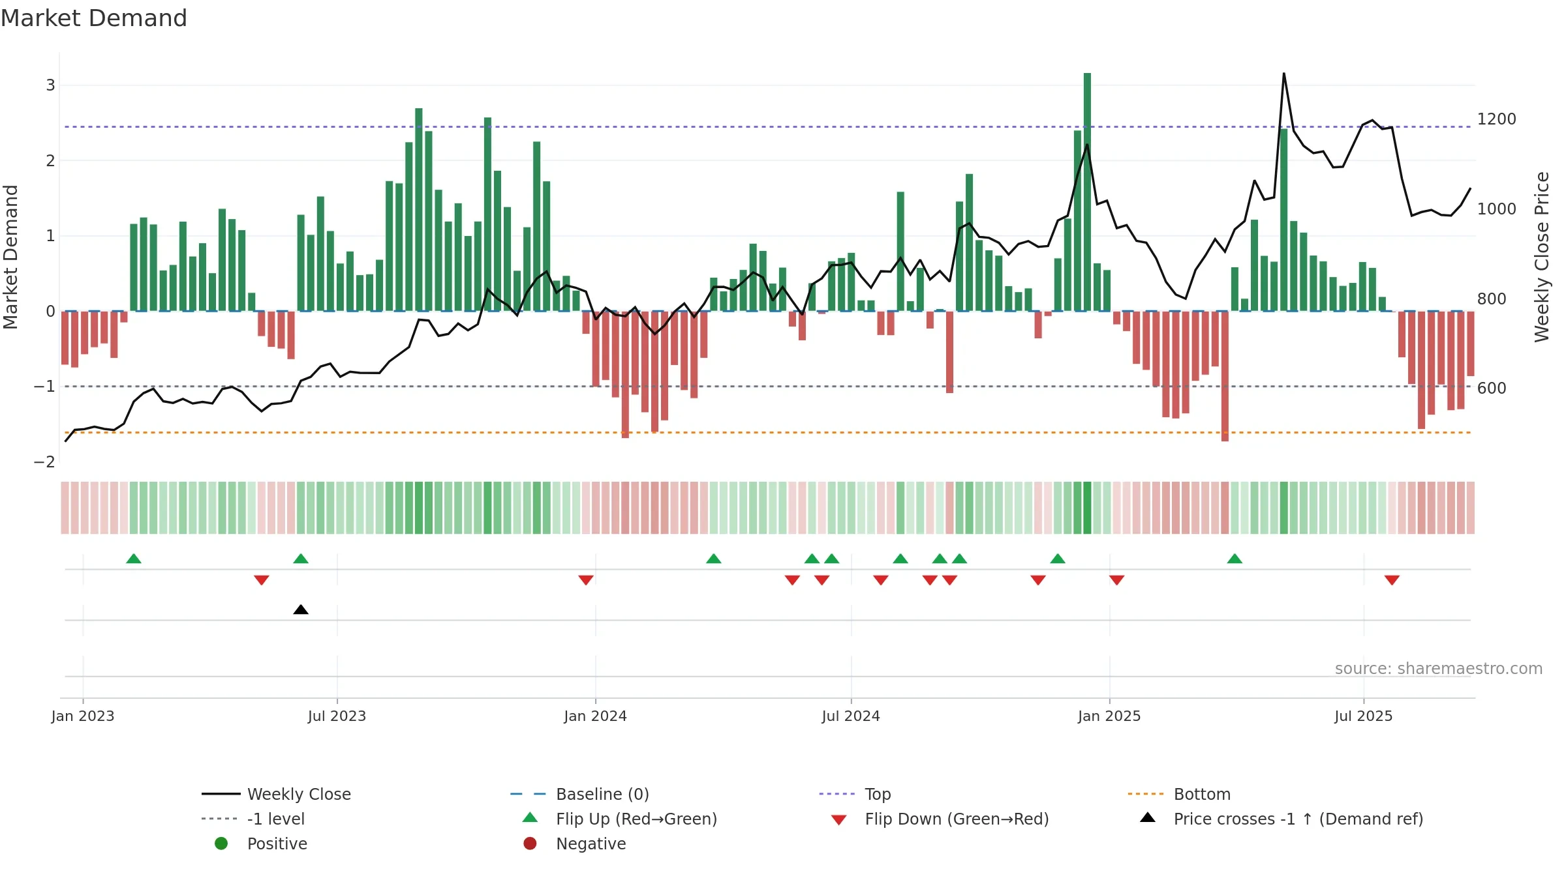Click the Jan 2025 axis label
1566x880 pixels.
(x=1109, y=716)
